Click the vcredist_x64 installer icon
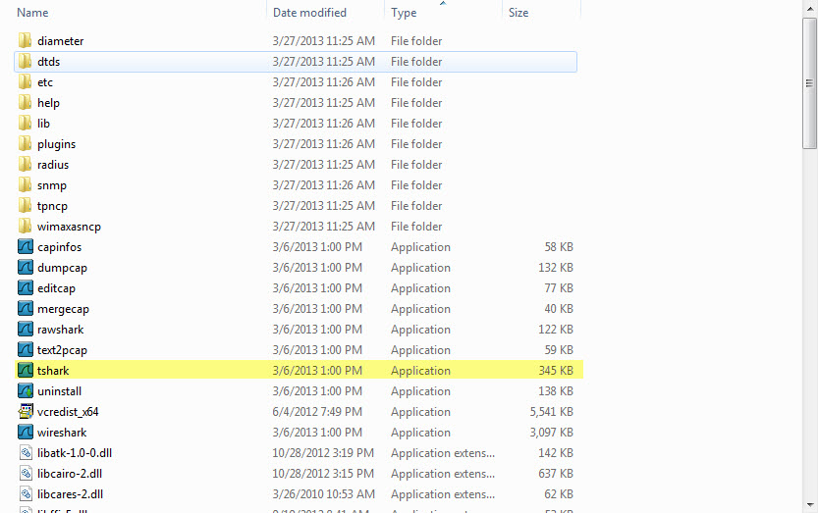The width and height of the screenshot is (818, 513). [x=26, y=412]
